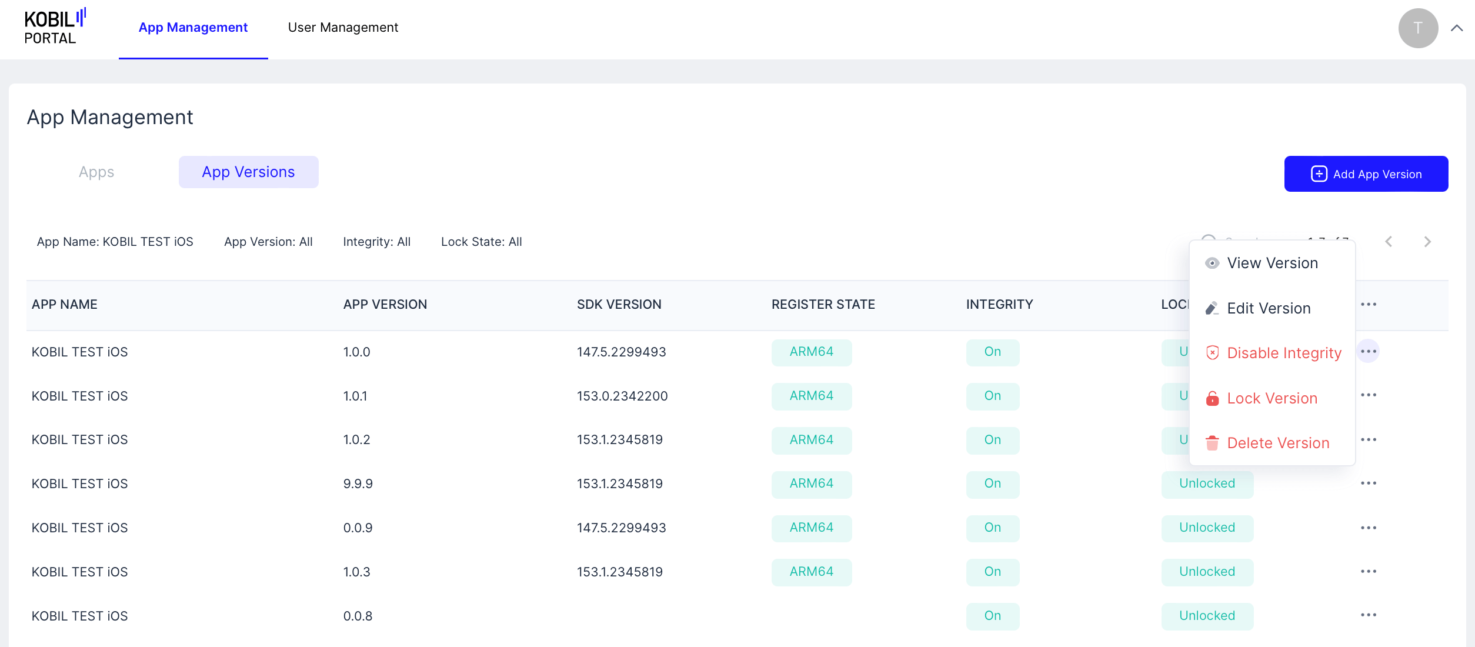Select Lock Version menu entry
Viewport: 1475px width, 647px height.
pyautogui.click(x=1272, y=398)
